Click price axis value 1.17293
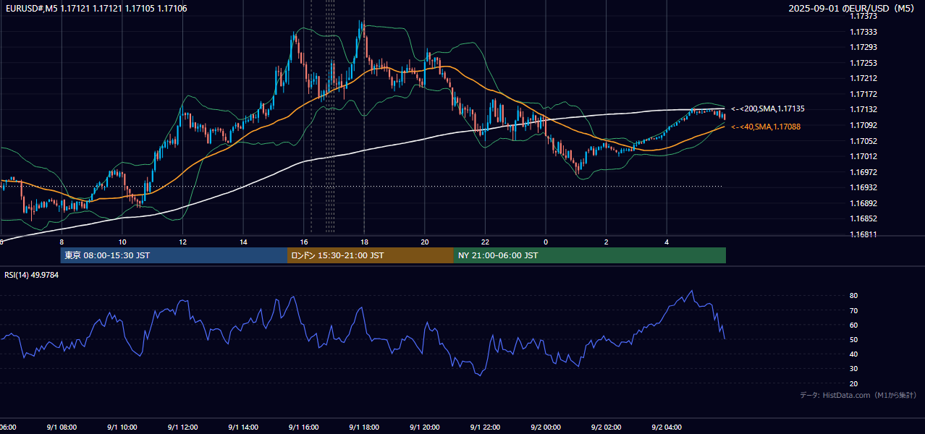This screenshot has height=434, width=925. (x=863, y=48)
